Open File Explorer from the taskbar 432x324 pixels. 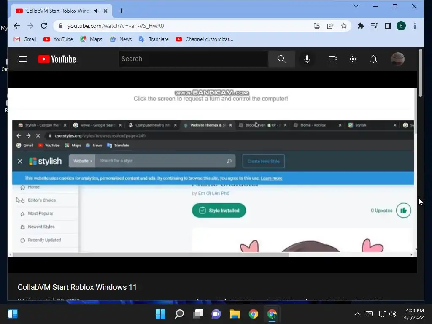tap(235, 314)
